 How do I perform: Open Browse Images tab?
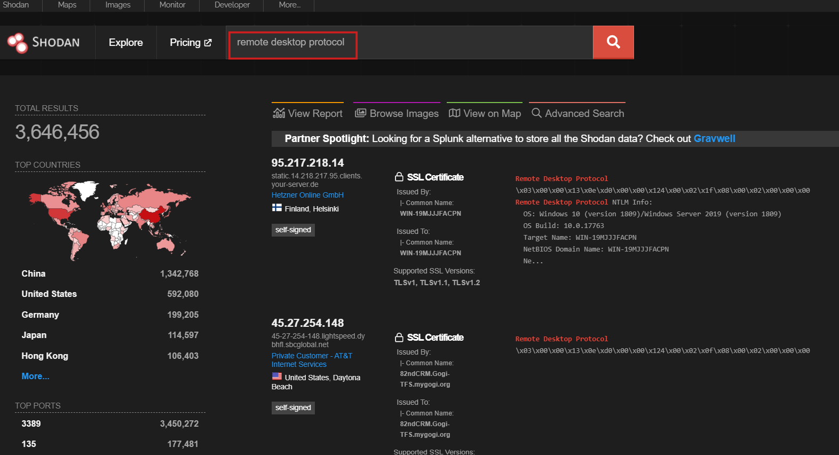tap(397, 113)
